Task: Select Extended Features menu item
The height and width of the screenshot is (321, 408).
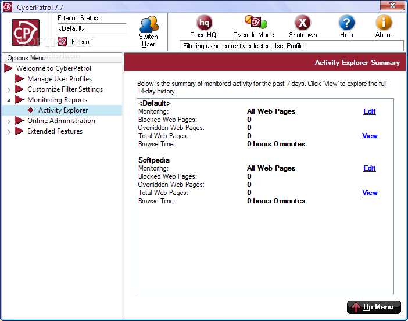Action: click(55, 131)
